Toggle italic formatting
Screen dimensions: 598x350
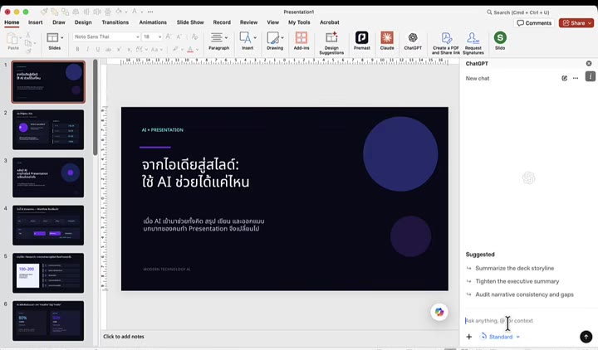tap(88, 49)
